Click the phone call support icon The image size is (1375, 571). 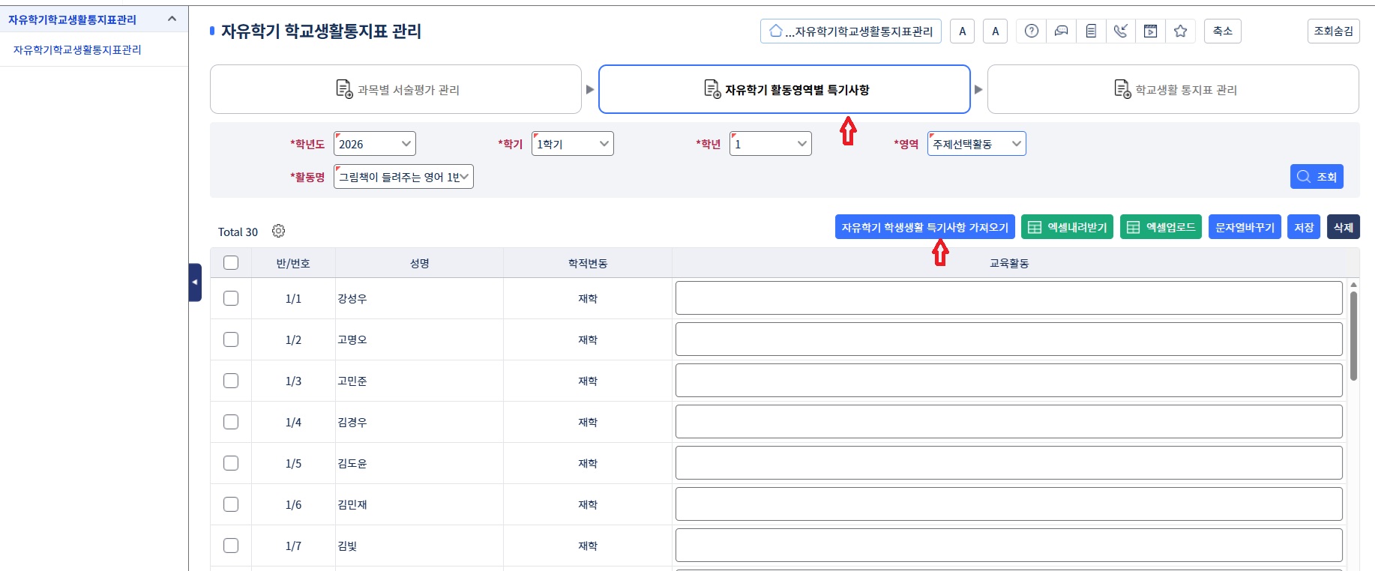tap(1121, 31)
